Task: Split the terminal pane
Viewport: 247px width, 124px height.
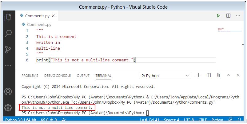Action: tap(209, 75)
